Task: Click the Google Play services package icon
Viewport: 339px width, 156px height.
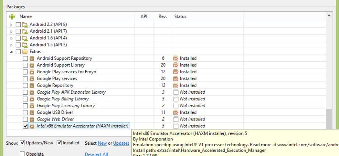Action: coord(32,78)
